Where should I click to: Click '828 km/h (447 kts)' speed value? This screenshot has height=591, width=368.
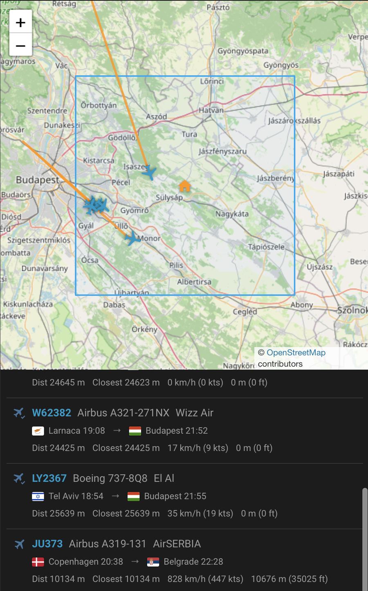tap(205, 579)
